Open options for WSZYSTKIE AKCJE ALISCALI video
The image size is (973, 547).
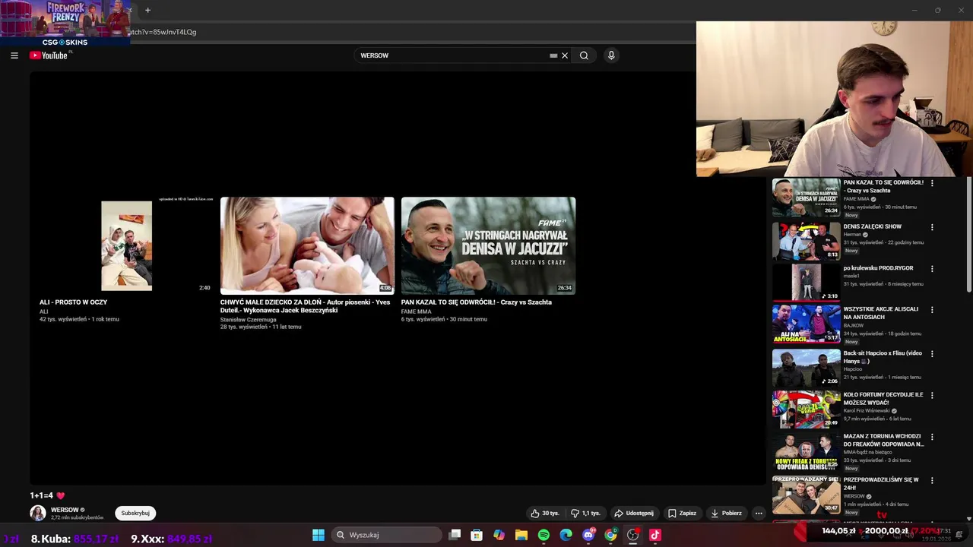tap(932, 310)
